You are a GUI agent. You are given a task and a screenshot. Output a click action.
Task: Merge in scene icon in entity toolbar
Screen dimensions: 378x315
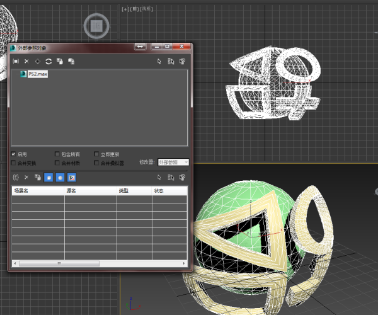38,178
